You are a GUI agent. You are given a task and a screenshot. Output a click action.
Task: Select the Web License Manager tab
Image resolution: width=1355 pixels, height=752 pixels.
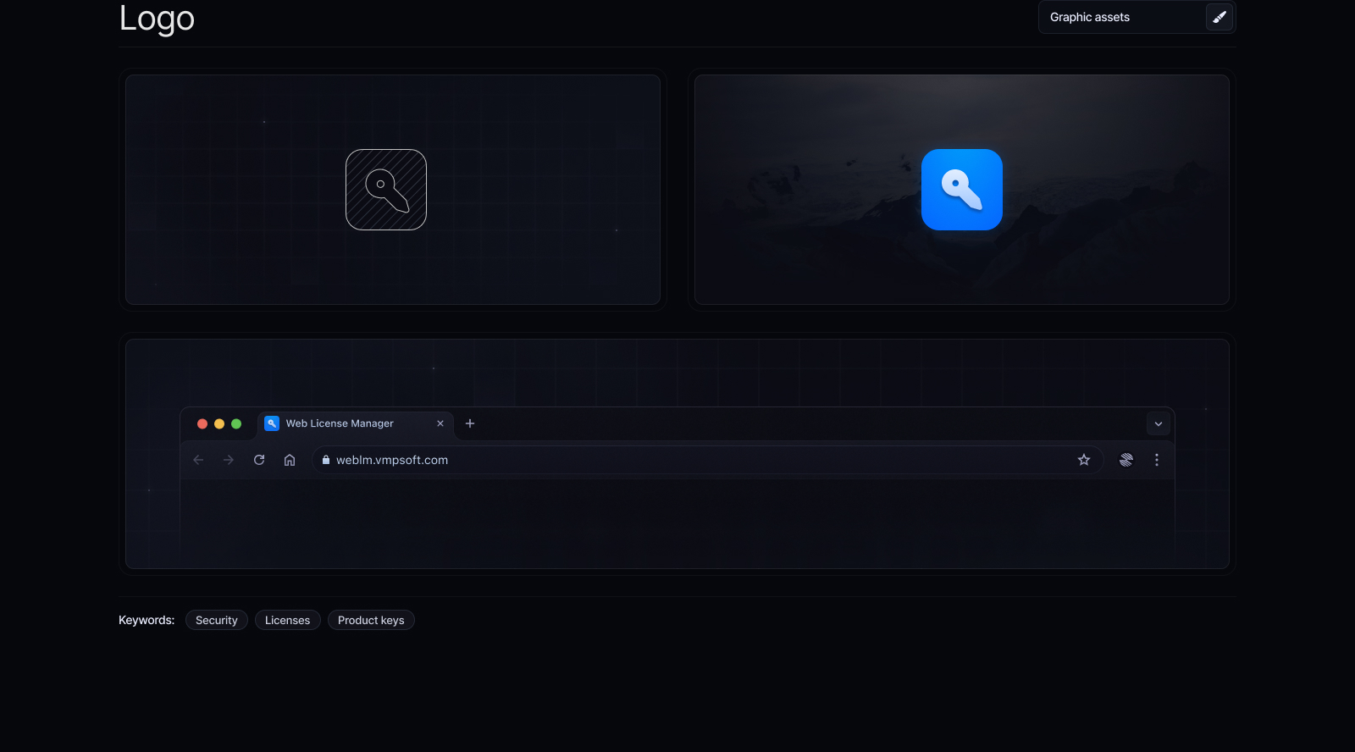(x=340, y=423)
